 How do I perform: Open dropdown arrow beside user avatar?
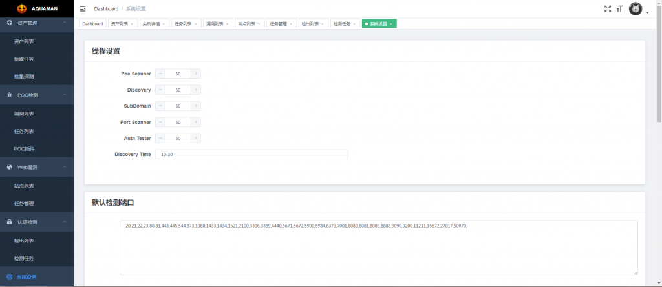click(x=647, y=13)
